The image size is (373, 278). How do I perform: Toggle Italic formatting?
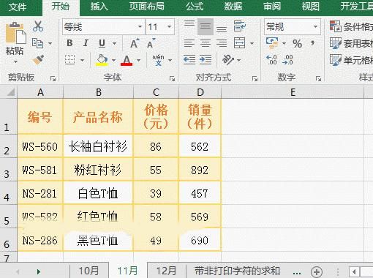[x=86, y=43]
